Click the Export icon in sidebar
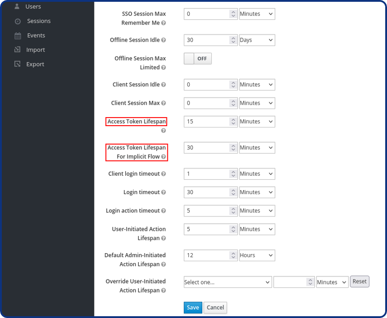 pyautogui.click(x=17, y=64)
